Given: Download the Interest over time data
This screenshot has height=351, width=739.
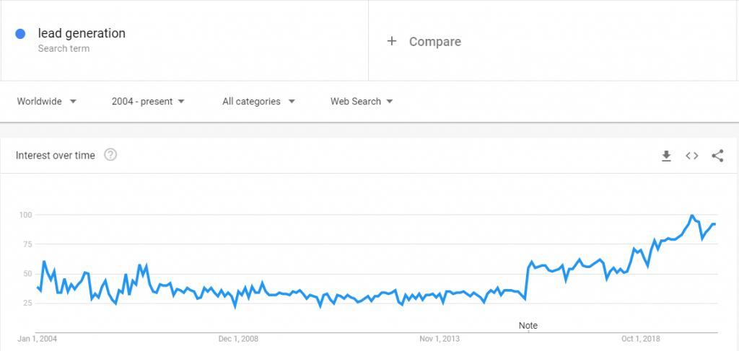Looking at the screenshot, I should 666,156.
